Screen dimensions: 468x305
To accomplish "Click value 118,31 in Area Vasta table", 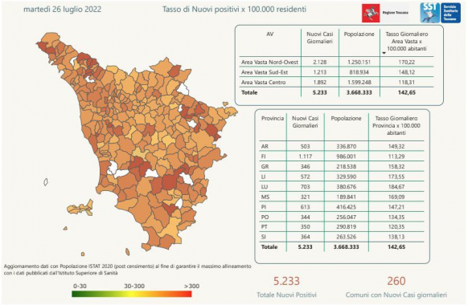I will coord(407,82).
